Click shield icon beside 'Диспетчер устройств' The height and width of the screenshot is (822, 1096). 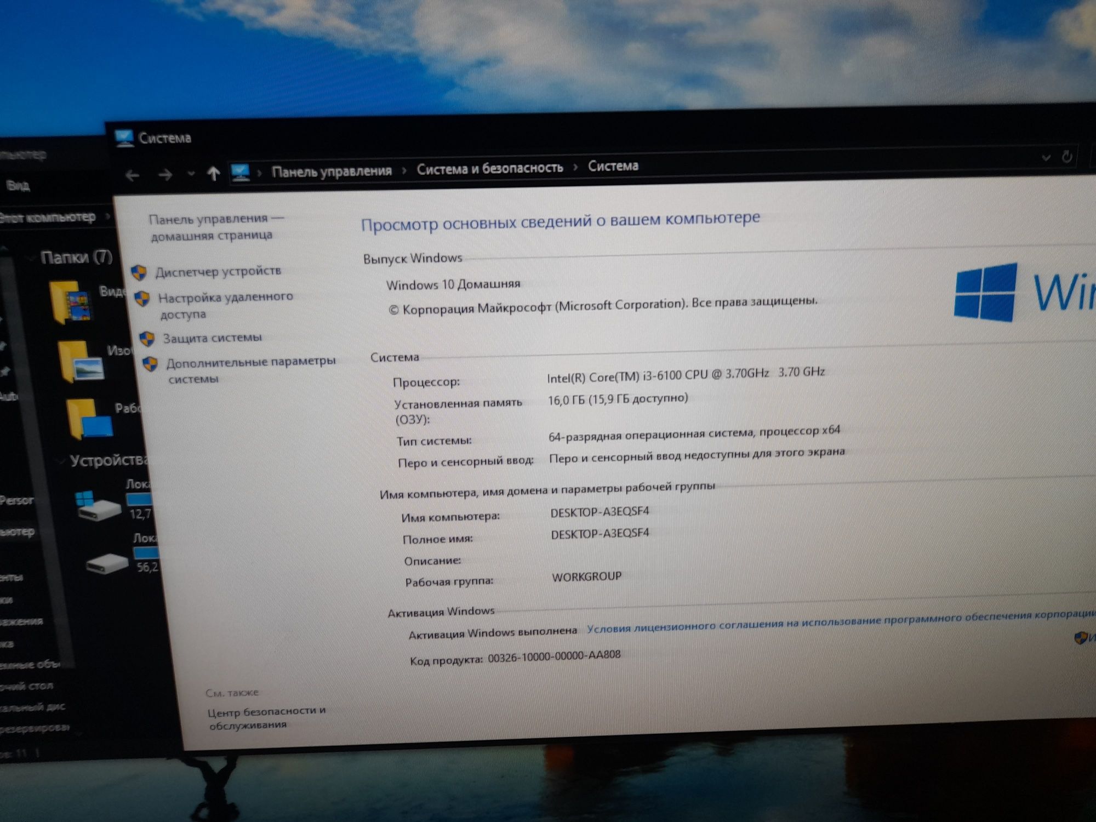[x=139, y=272]
